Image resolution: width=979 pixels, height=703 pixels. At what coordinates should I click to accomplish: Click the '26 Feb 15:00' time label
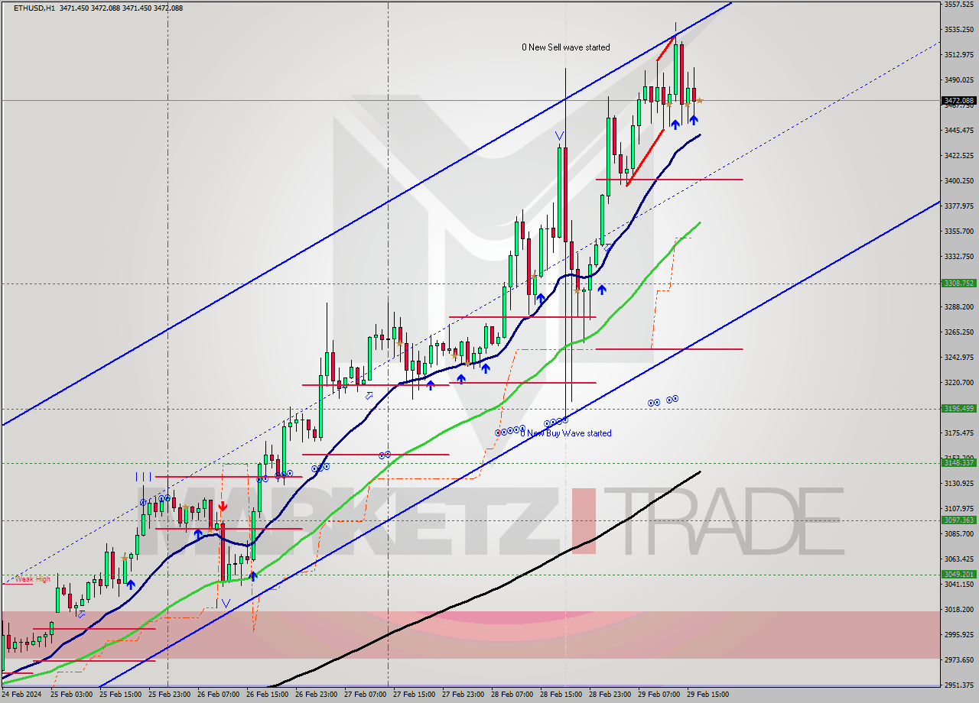(x=267, y=695)
